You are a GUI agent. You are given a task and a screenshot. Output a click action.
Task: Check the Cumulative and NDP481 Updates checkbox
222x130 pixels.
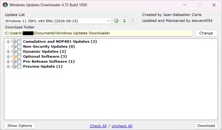point(19,42)
